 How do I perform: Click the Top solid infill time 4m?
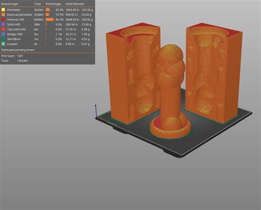click(x=36, y=29)
